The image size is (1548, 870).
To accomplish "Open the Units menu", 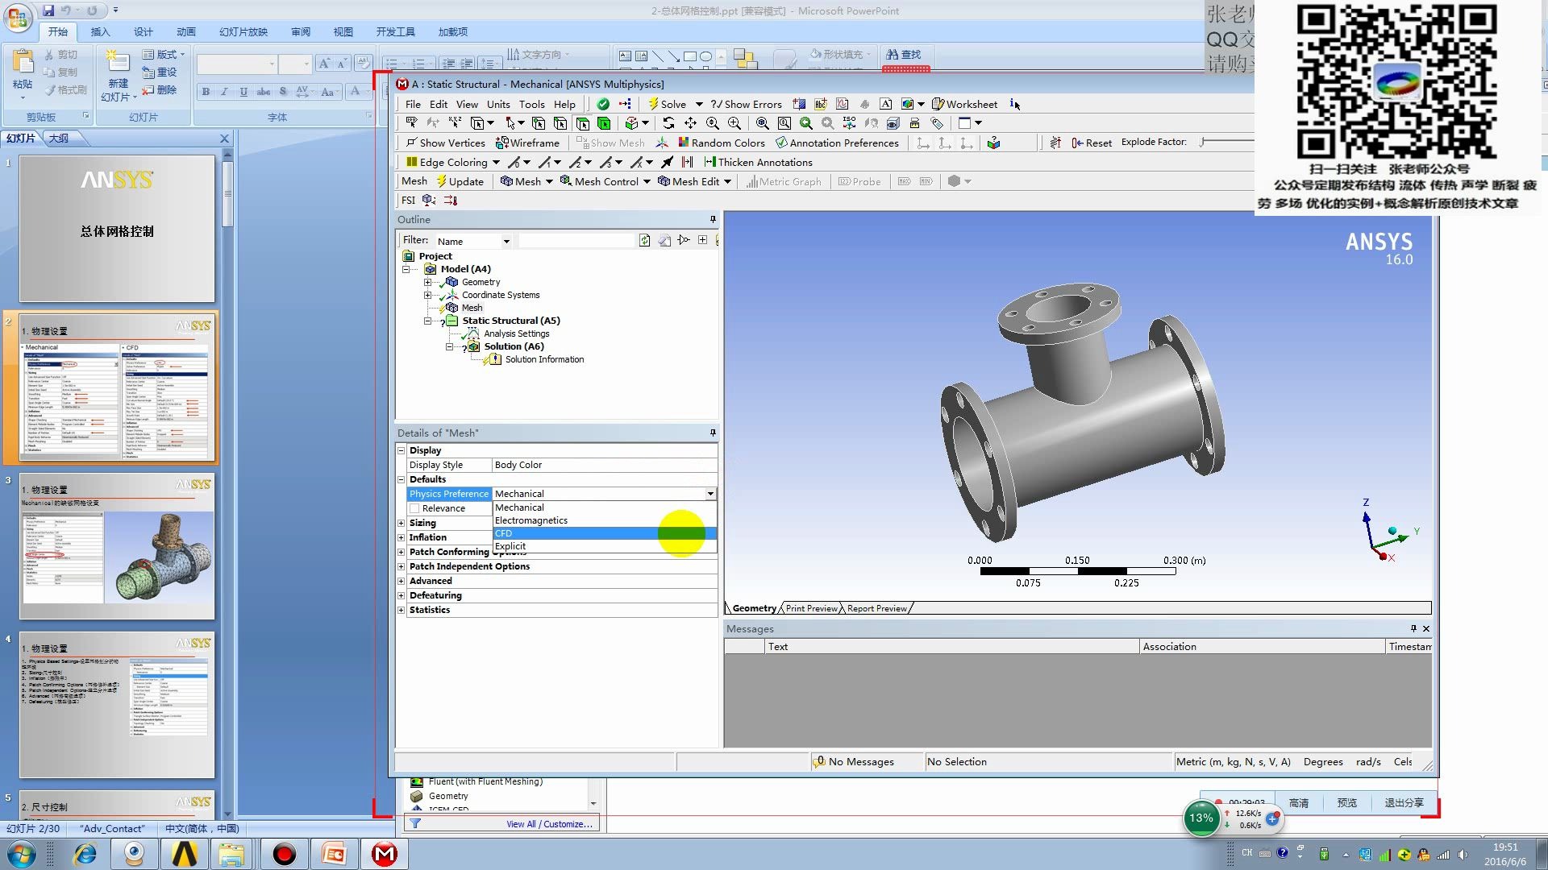I will click(498, 104).
